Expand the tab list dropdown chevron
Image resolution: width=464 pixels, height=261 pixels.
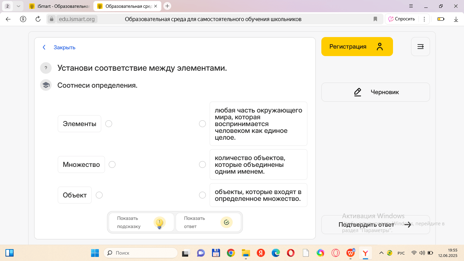[x=18, y=6]
